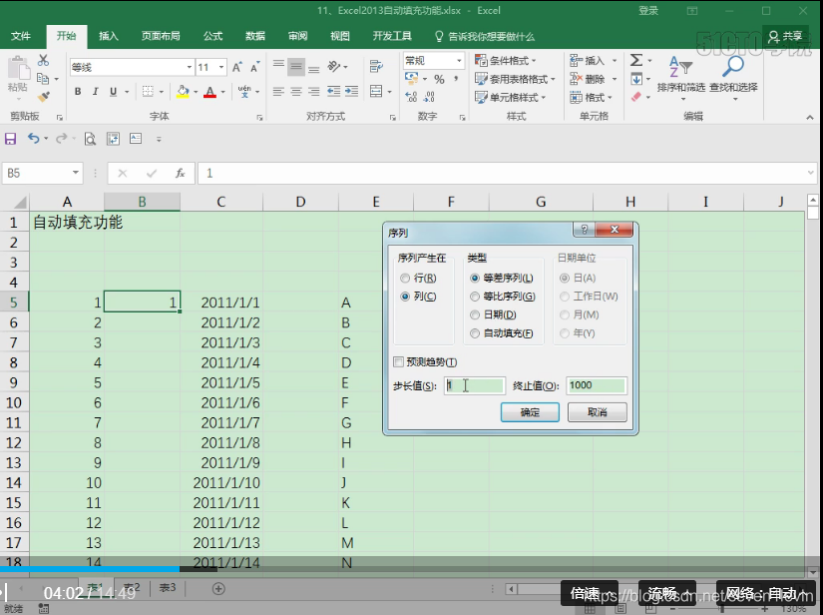Apply the red font color swatch
The height and width of the screenshot is (615, 823).
pyautogui.click(x=209, y=92)
